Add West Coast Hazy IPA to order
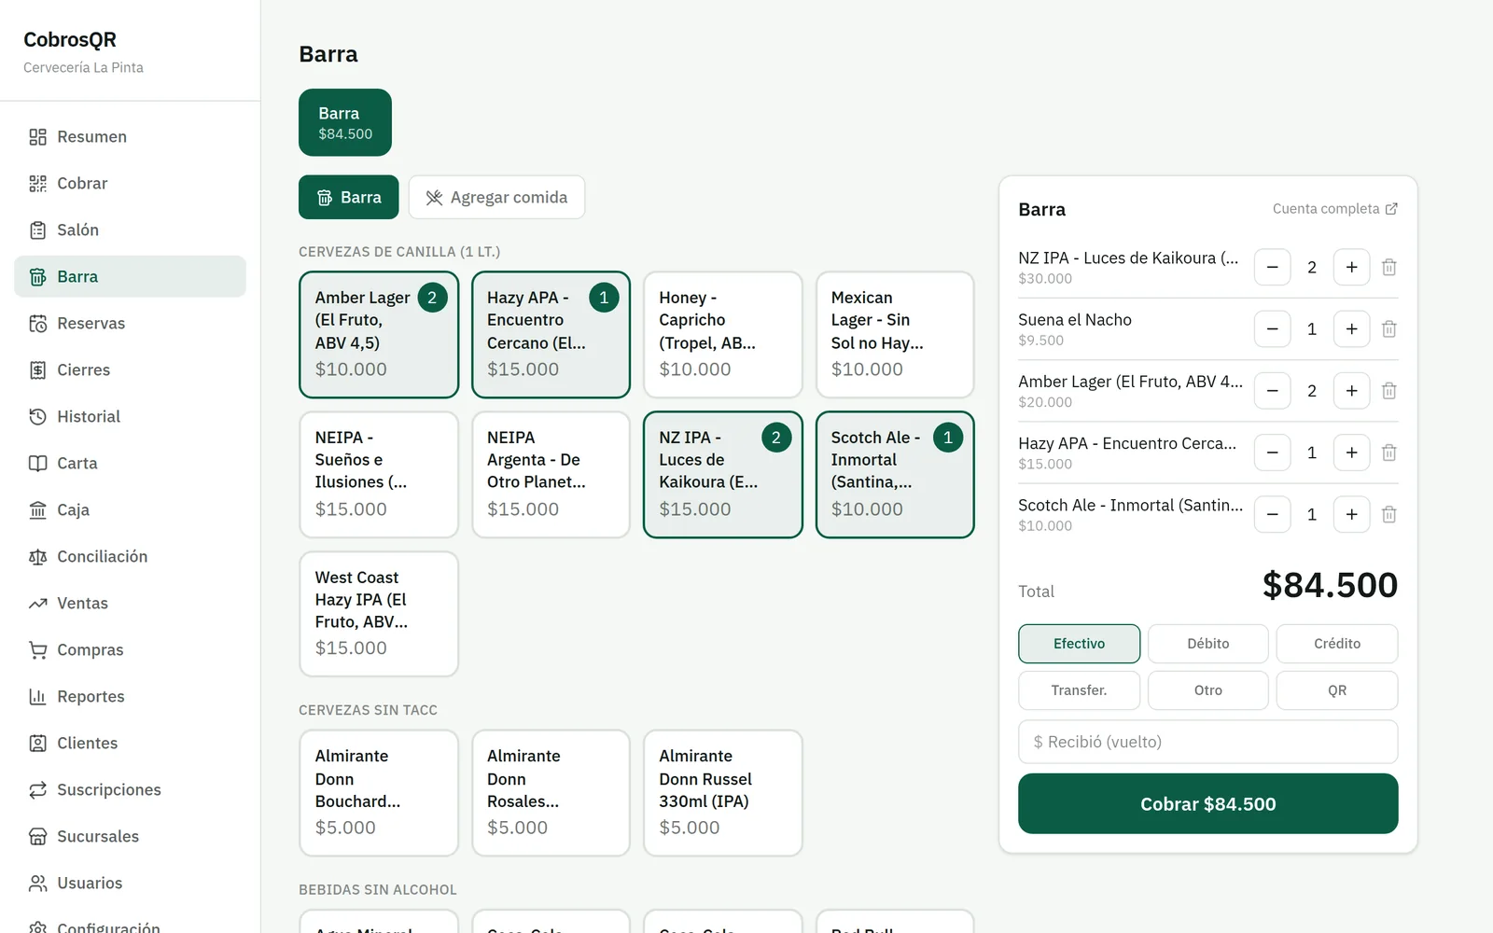 point(379,613)
